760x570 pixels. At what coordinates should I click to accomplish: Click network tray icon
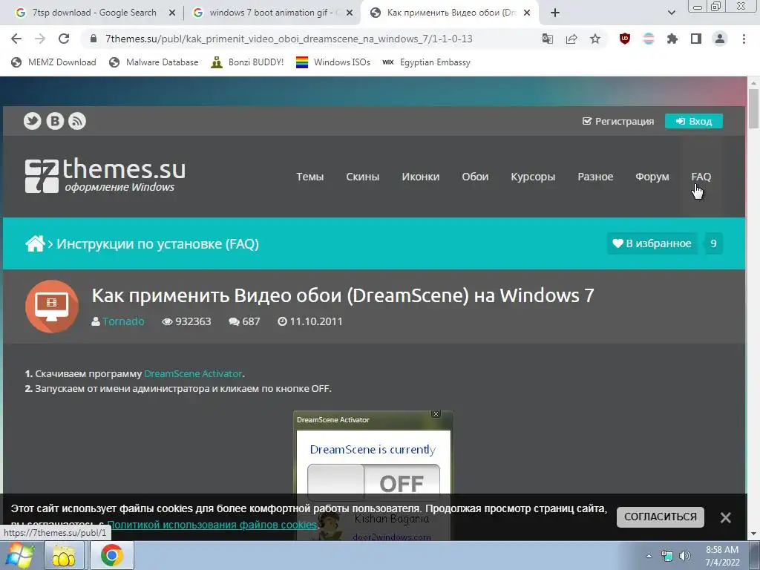click(x=667, y=556)
